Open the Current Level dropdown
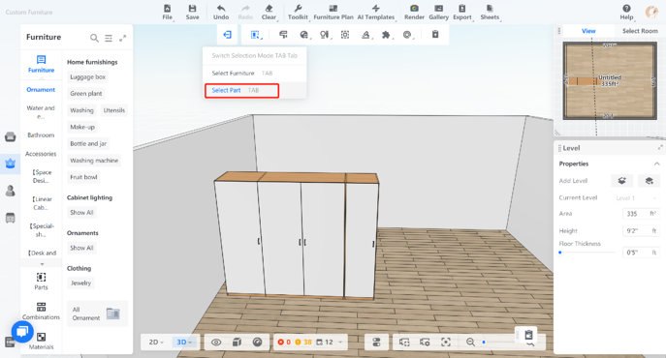 tap(636, 198)
